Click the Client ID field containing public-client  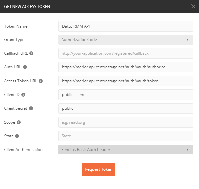tap(126, 95)
